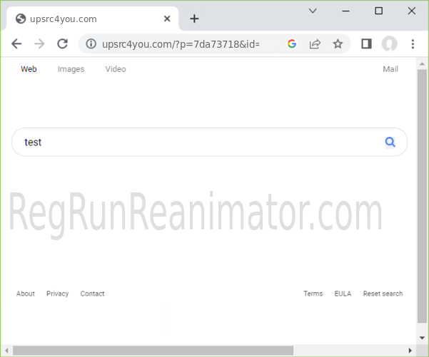Open a new tab with plus button
Image resolution: width=429 pixels, height=357 pixels.
[194, 19]
